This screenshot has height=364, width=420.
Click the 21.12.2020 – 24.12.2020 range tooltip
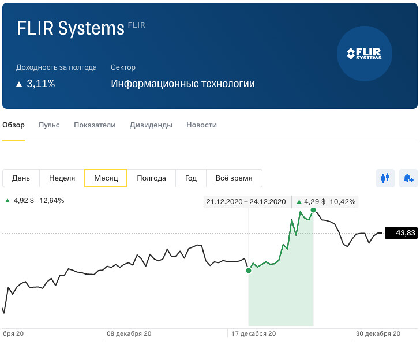pos(246,202)
